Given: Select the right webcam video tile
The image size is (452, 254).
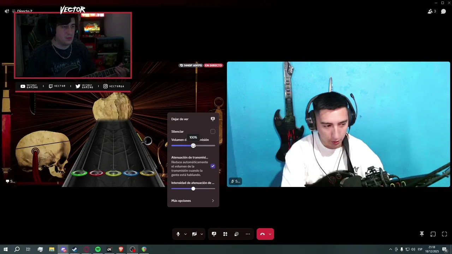Looking at the screenshot, I should tap(338, 124).
